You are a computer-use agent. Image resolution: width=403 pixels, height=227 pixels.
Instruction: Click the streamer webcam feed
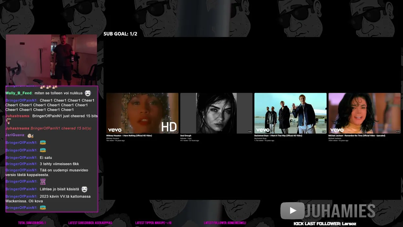tap(51, 60)
